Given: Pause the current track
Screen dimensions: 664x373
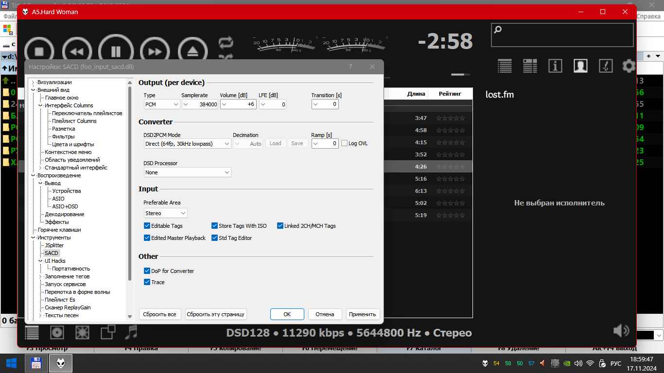Looking at the screenshot, I should point(116,51).
